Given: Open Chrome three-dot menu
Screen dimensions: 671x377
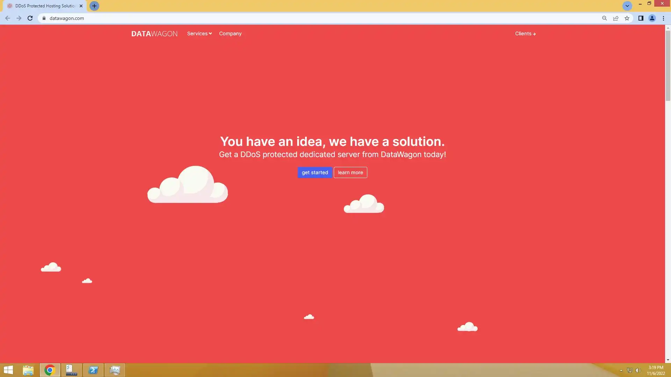Looking at the screenshot, I should [663, 18].
